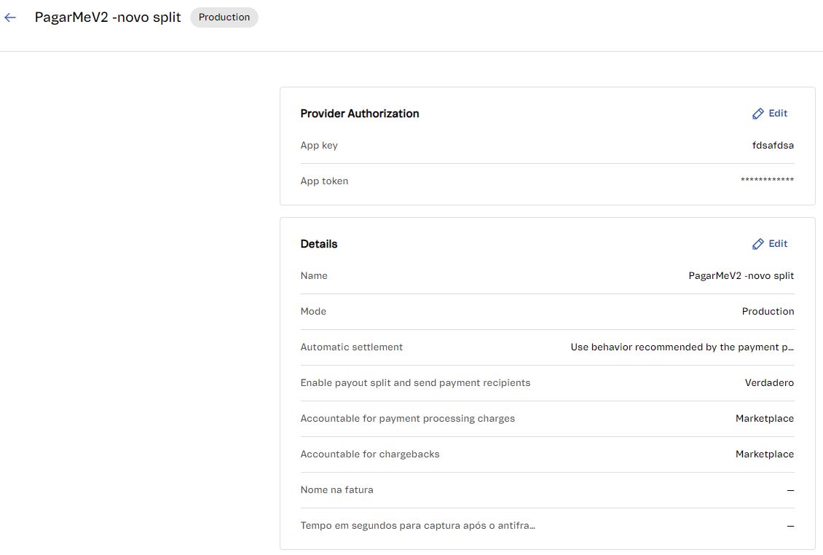Click the masked App token value
Viewport: 823px width, 555px height.
click(x=767, y=181)
